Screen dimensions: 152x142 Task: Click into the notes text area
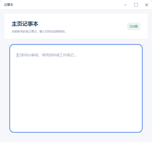[x=76, y=88]
